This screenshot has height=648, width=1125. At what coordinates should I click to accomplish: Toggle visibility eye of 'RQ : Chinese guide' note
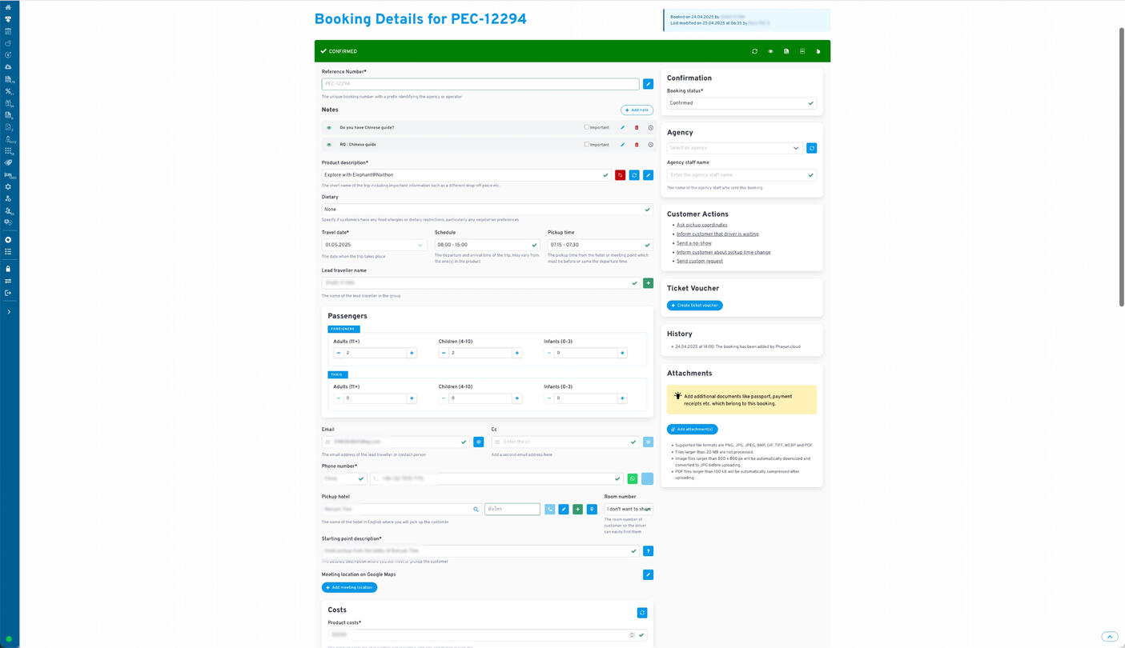click(x=329, y=145)
